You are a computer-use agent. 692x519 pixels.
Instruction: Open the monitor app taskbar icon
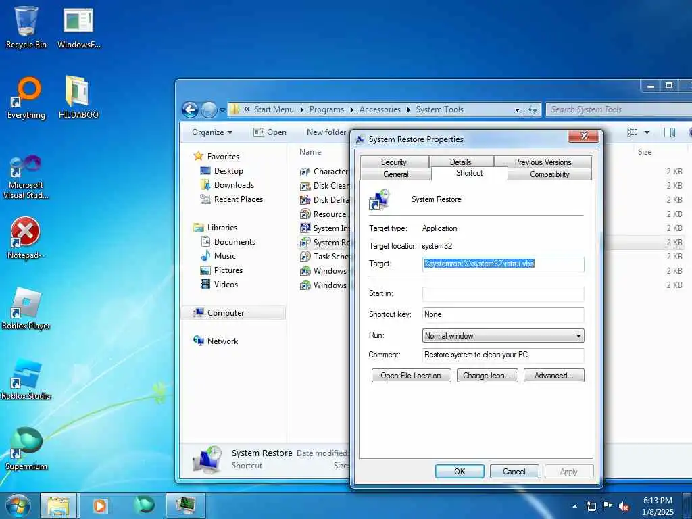click(x=186, y=505)
